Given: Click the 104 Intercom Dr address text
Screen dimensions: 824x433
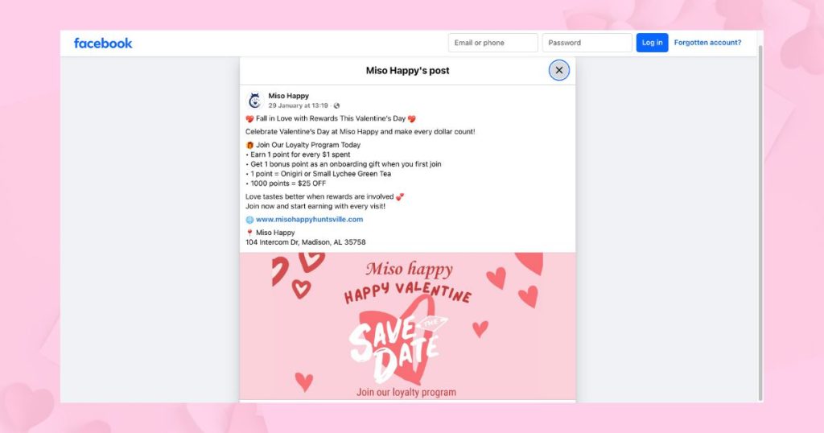Looking at the screenshot, I should click(306, 242).
